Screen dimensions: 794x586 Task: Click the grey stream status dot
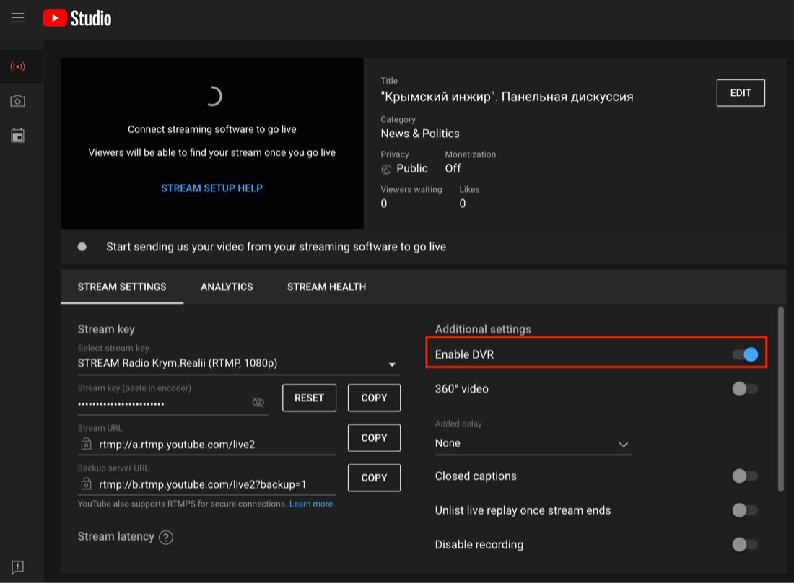[82, 247]
